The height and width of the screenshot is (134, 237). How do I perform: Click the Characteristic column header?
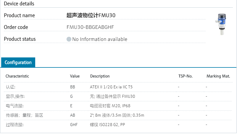click(x=17, y=76)
